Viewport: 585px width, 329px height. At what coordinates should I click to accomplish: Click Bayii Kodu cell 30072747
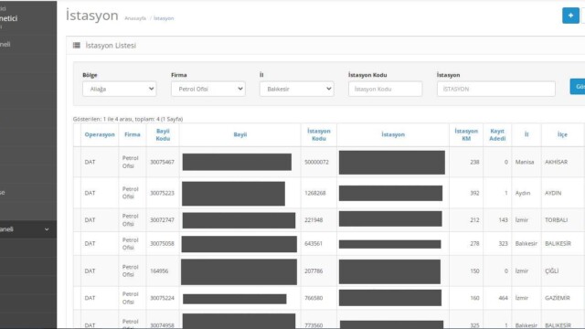162,220
